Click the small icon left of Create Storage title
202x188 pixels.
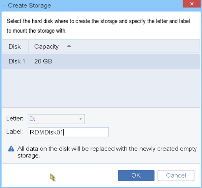coord(4,5)
